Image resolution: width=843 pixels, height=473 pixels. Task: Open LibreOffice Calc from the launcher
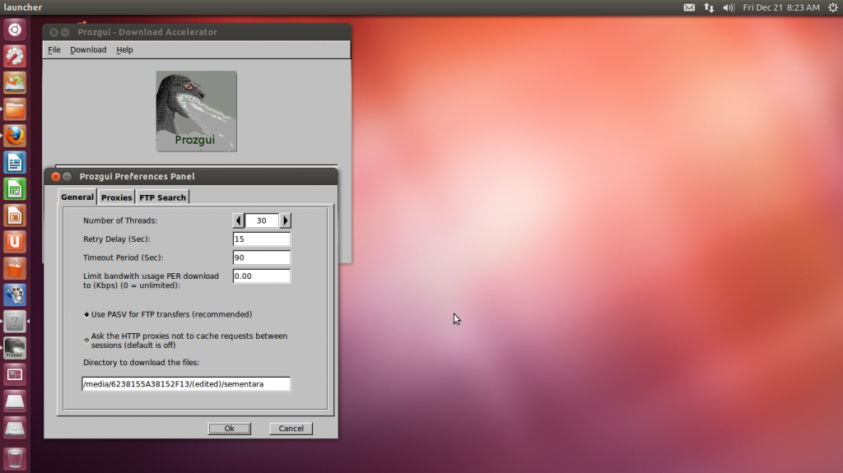15,189
